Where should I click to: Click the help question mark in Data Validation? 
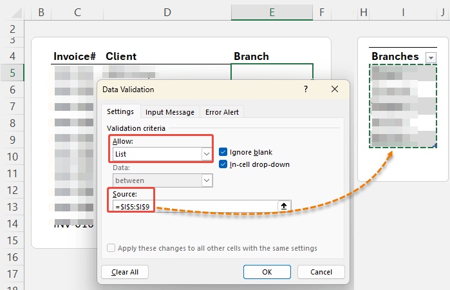click(306, 89)
